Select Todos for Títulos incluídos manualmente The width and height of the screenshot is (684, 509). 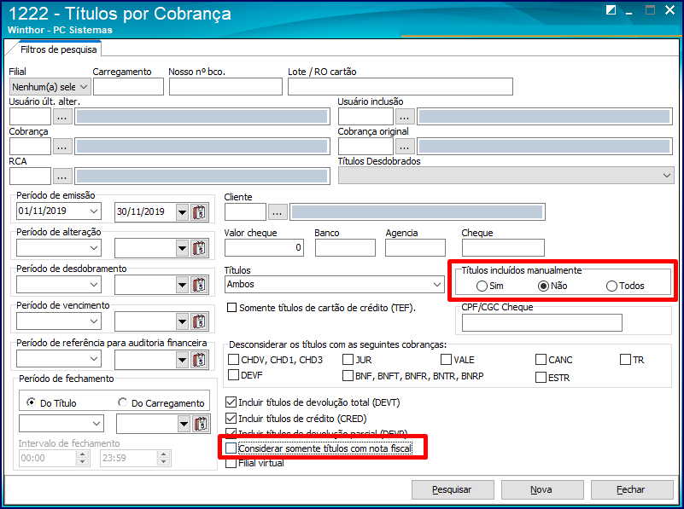(611, 286)
